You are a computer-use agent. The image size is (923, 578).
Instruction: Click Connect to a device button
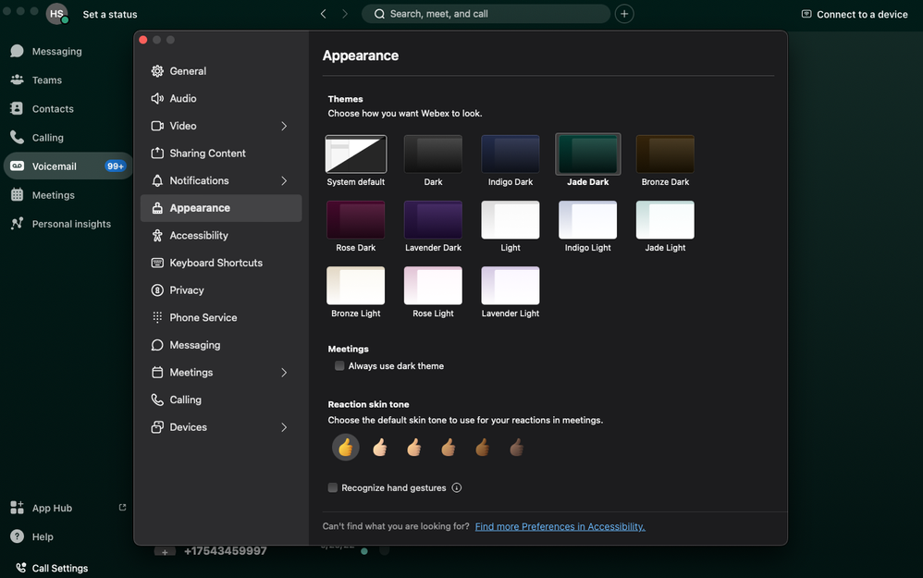(855, 14)
